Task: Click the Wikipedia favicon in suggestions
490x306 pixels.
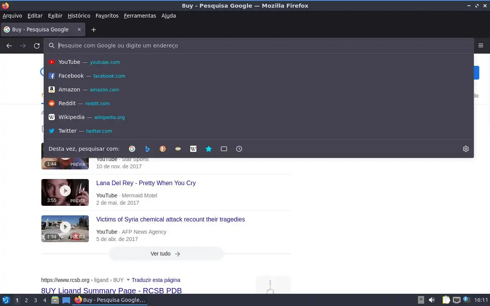Action: point(52,117)
